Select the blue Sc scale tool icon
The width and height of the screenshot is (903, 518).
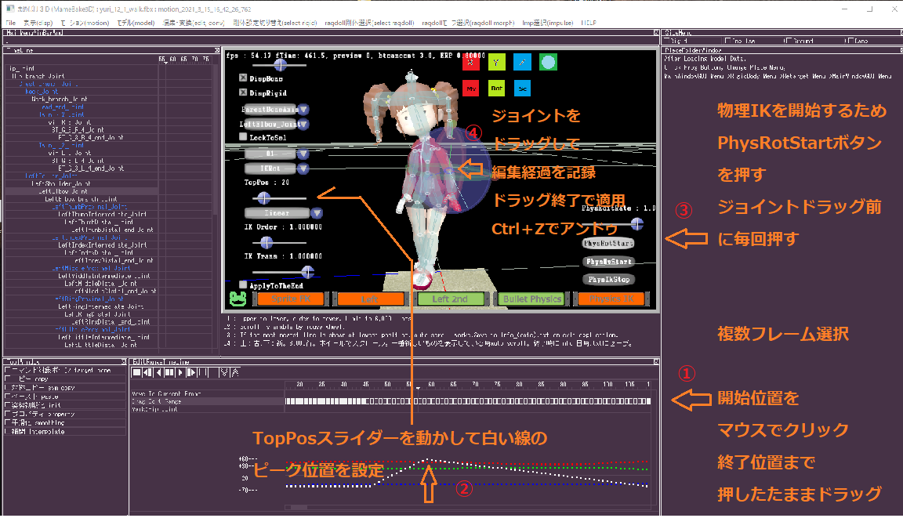pyautogui.click(x=522, y=89)
